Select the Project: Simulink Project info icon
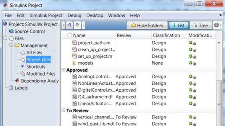225x126 pixels. [5, 24]
